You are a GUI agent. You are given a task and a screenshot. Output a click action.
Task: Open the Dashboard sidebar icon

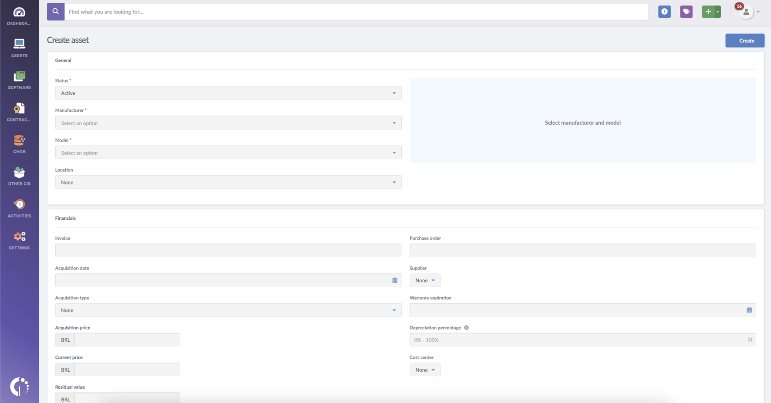pos(19,16)
